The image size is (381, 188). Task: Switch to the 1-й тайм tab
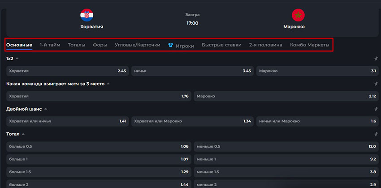click(50, 45)
